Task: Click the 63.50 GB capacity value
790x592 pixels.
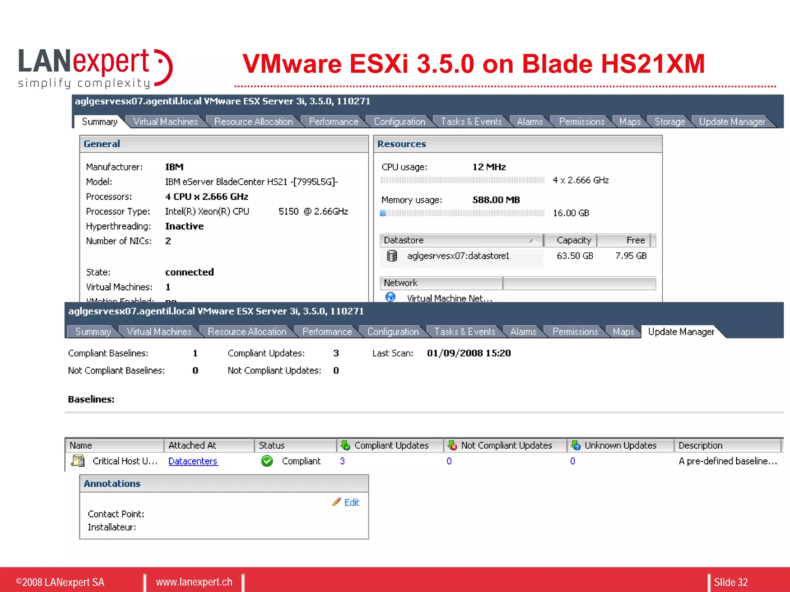Action: [x=575, y=256]
